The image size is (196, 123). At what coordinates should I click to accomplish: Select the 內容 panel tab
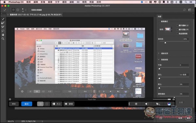pos(159,16)
